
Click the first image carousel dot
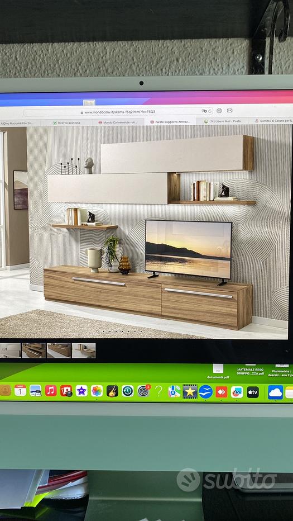click(x=97, y=331)
